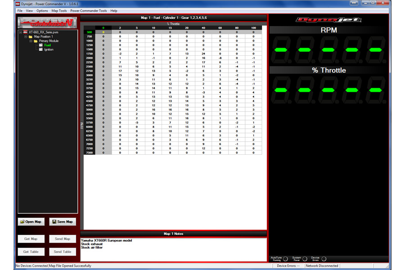Click the Get Table button
Screen dimensions: 405x270
(x=31, y=252)
